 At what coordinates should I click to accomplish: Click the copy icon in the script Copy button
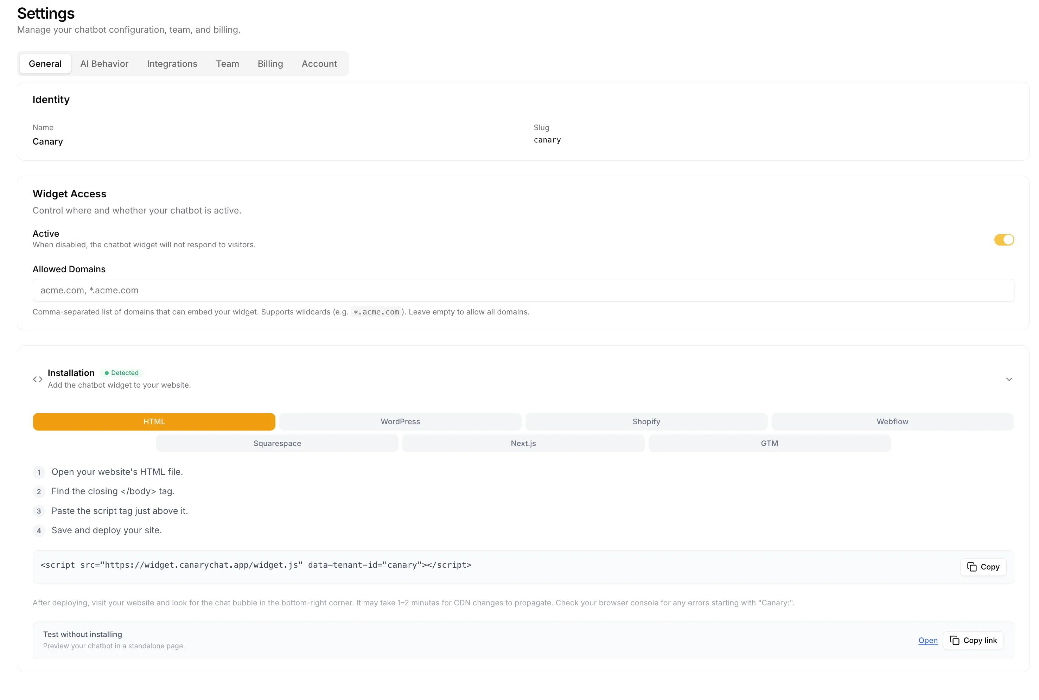[x=971, y=567]
